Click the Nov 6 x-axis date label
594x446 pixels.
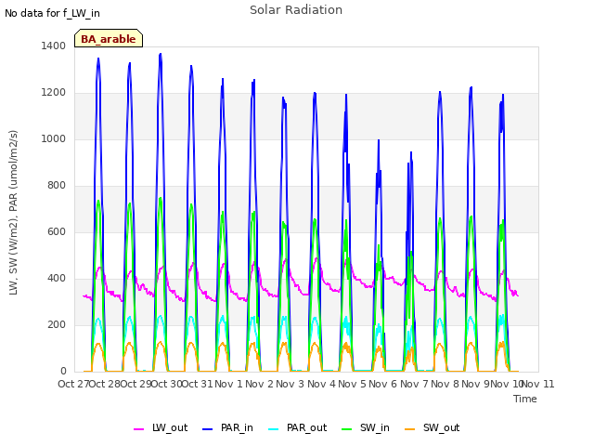click(x=383, y=384)
